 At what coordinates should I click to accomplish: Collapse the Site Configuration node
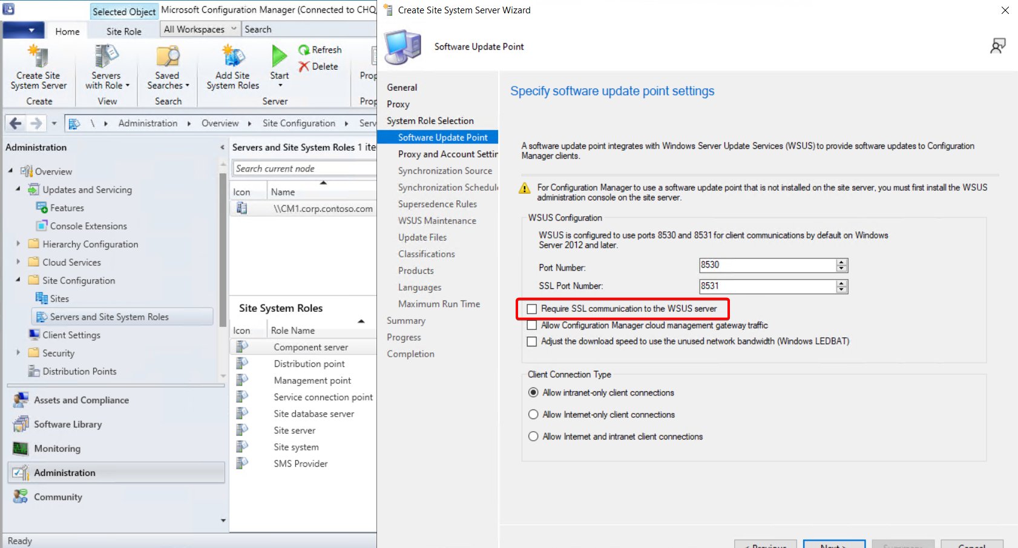(18, 280)
